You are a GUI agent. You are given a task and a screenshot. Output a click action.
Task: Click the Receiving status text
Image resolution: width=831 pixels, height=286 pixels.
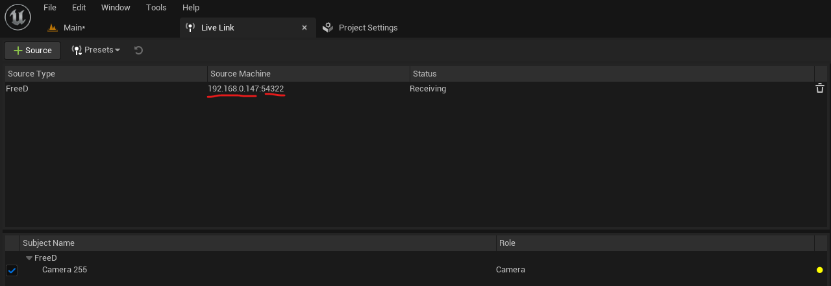pyautogui.click(x=428, y=89)
